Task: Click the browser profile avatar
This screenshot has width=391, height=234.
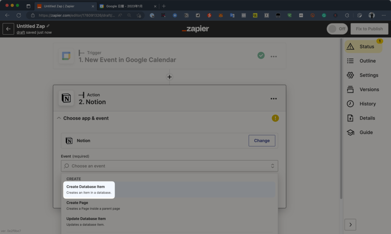Action: coord(372,15)
